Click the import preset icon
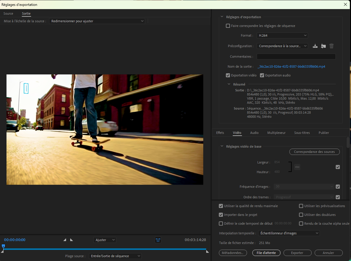 pyautogui.click(x=323, y=46)
